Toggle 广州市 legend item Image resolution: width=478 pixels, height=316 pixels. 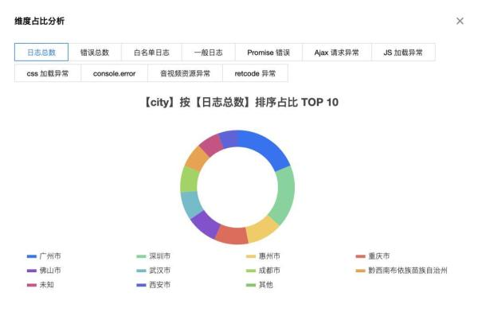coord(44,256)
